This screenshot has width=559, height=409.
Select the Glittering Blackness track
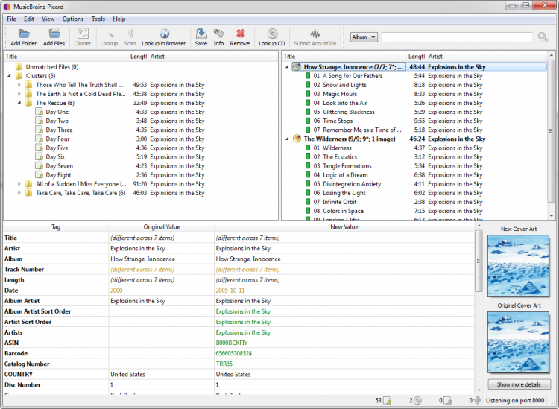click(x=348, y=112)
